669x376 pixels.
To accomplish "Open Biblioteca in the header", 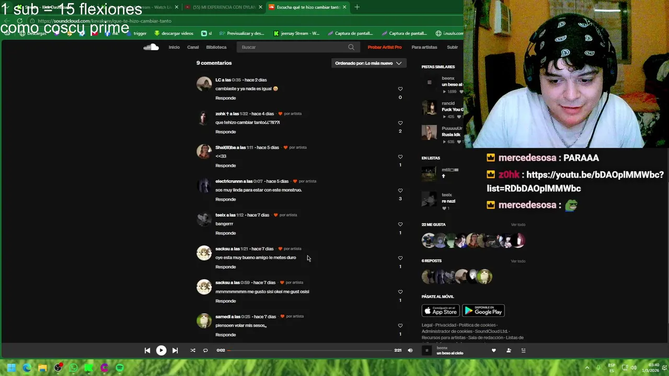I will tap(216, 47).
